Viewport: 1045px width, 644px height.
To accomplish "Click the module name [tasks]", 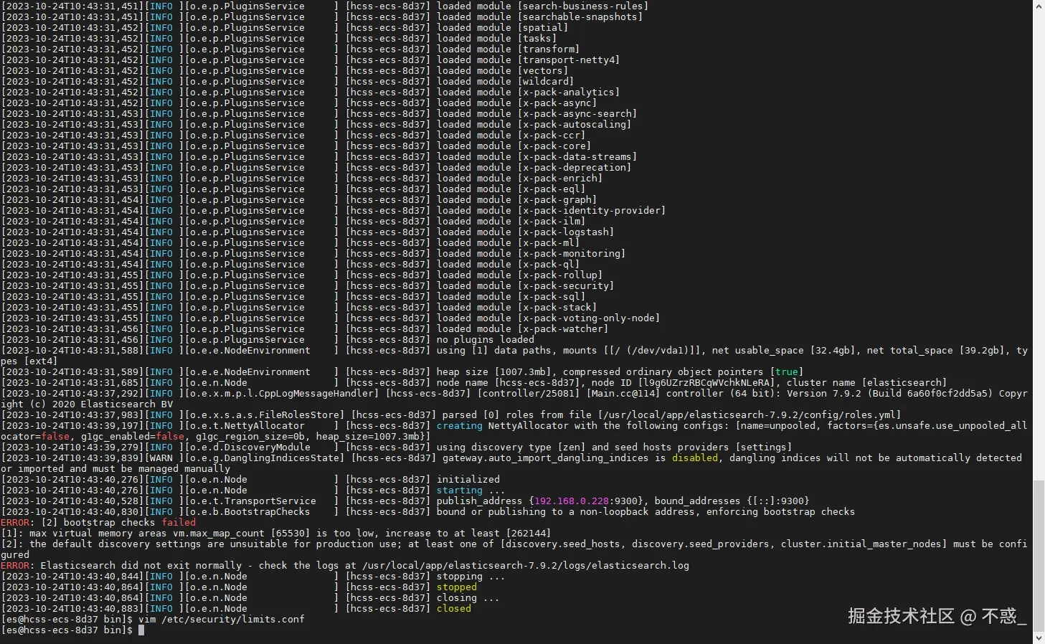I will click(x=536, y=39).
